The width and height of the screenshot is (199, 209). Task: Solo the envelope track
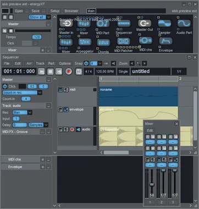66,109
